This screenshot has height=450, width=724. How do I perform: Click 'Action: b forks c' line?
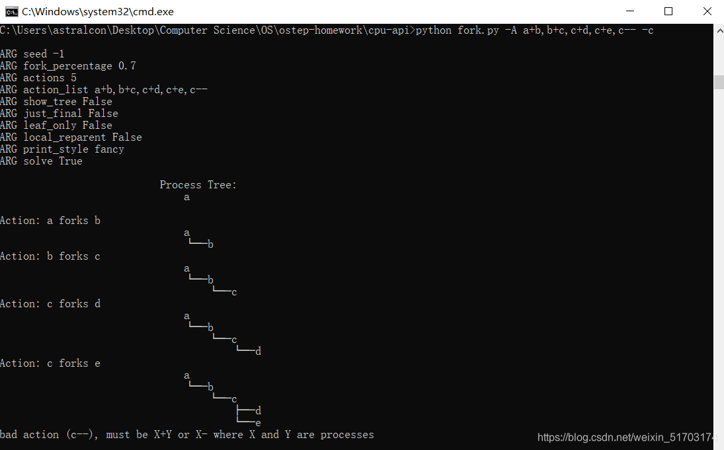tap(50, 256)
